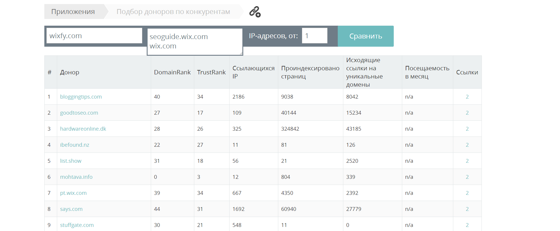The height and width of the screenshot is (231, 560).
Task: Open the stuffgate.com donor link
Action: [x=77, y=225]
